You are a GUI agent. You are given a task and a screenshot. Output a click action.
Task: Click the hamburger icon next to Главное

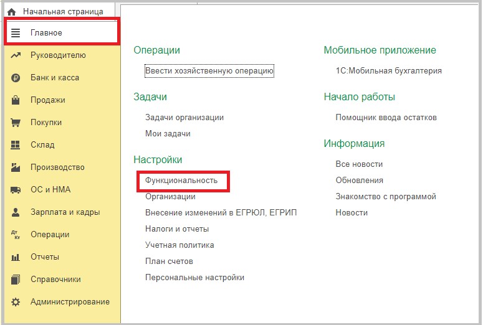point(16,32)
